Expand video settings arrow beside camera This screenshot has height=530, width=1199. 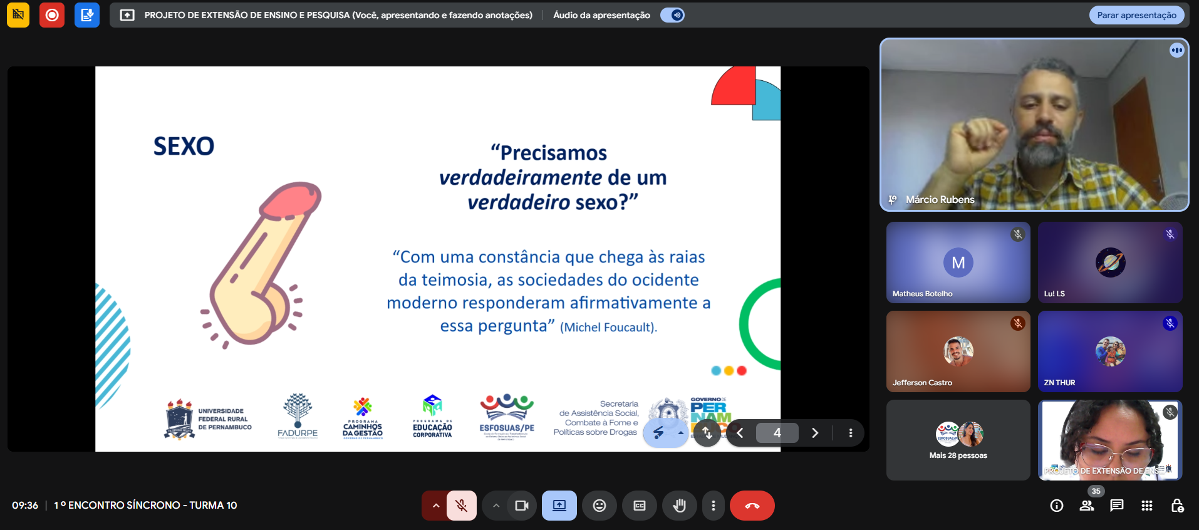coord(496,506)
